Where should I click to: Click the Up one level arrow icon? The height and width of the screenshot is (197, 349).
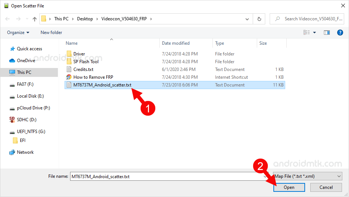click(35, 19)
